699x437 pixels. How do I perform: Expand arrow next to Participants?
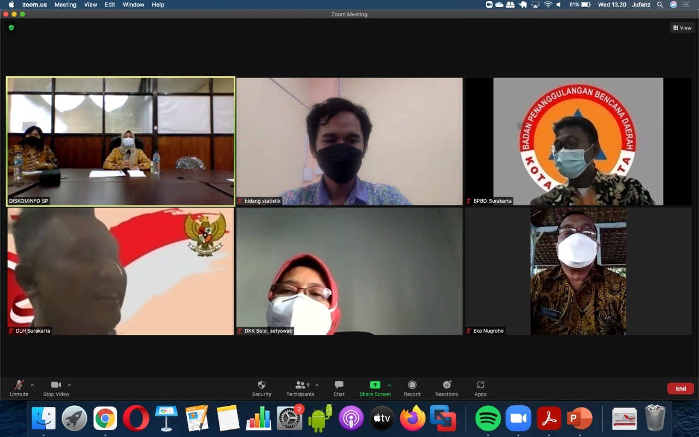(x=317, y=385)
